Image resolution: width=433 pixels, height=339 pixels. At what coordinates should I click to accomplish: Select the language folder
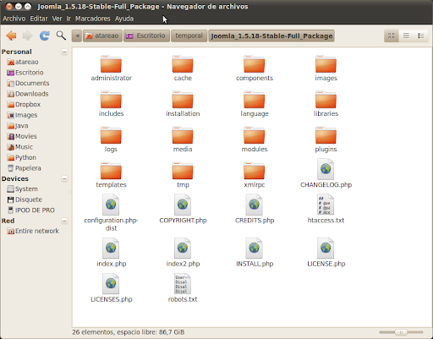point(255,104)
